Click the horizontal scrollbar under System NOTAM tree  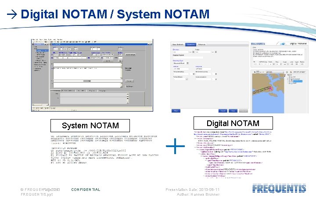coord(40,104)
